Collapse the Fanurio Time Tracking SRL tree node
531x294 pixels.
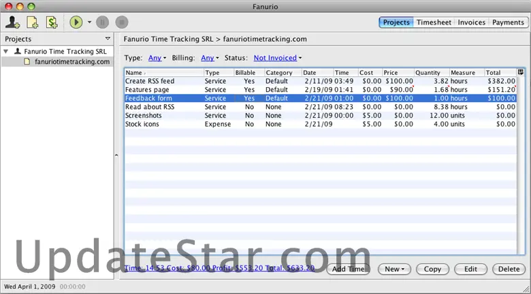coord(7,51)
